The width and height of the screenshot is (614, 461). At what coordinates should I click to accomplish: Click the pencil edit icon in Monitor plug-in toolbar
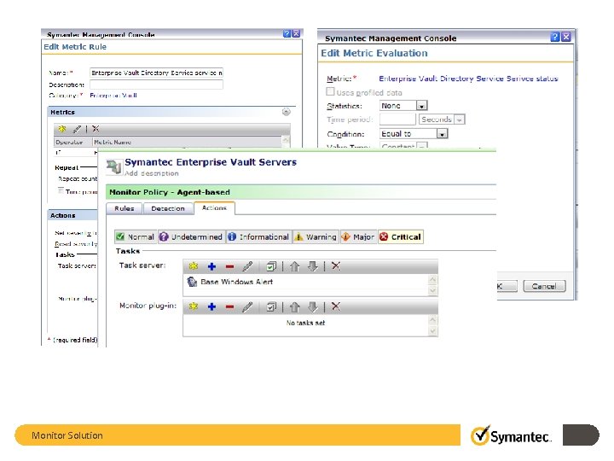(x=247, y=306)
